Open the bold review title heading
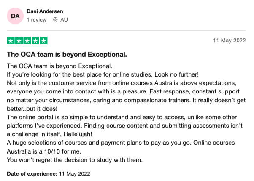 tap(67, 55)
